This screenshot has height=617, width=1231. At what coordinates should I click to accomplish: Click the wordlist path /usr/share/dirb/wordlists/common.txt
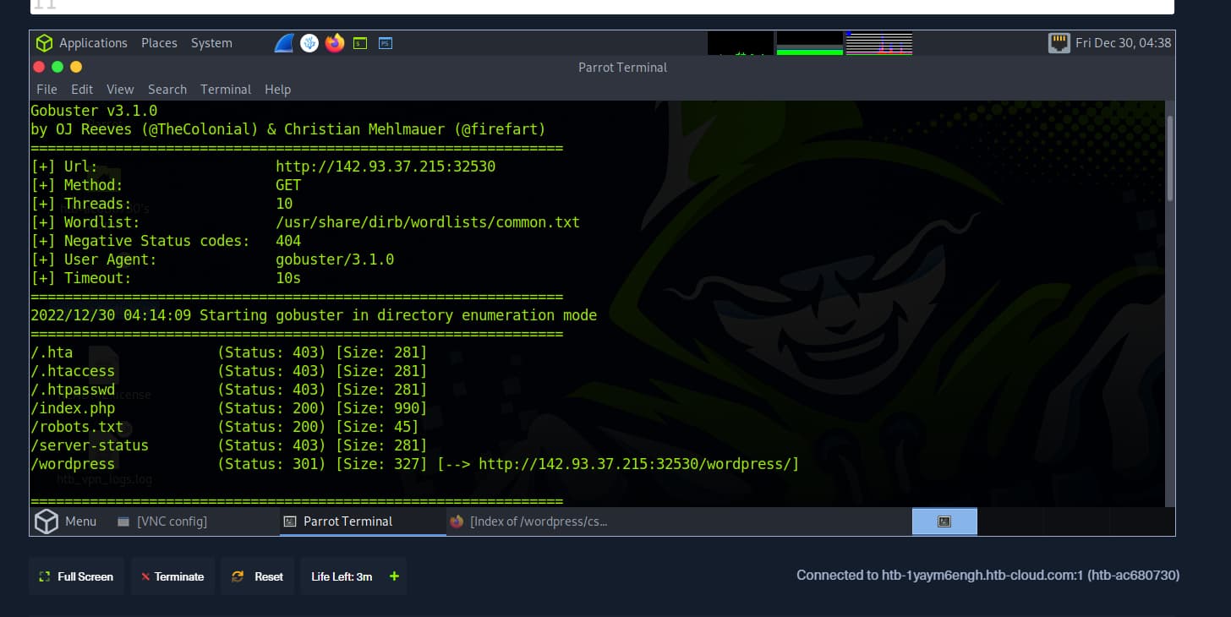click(x=428, y=222)
